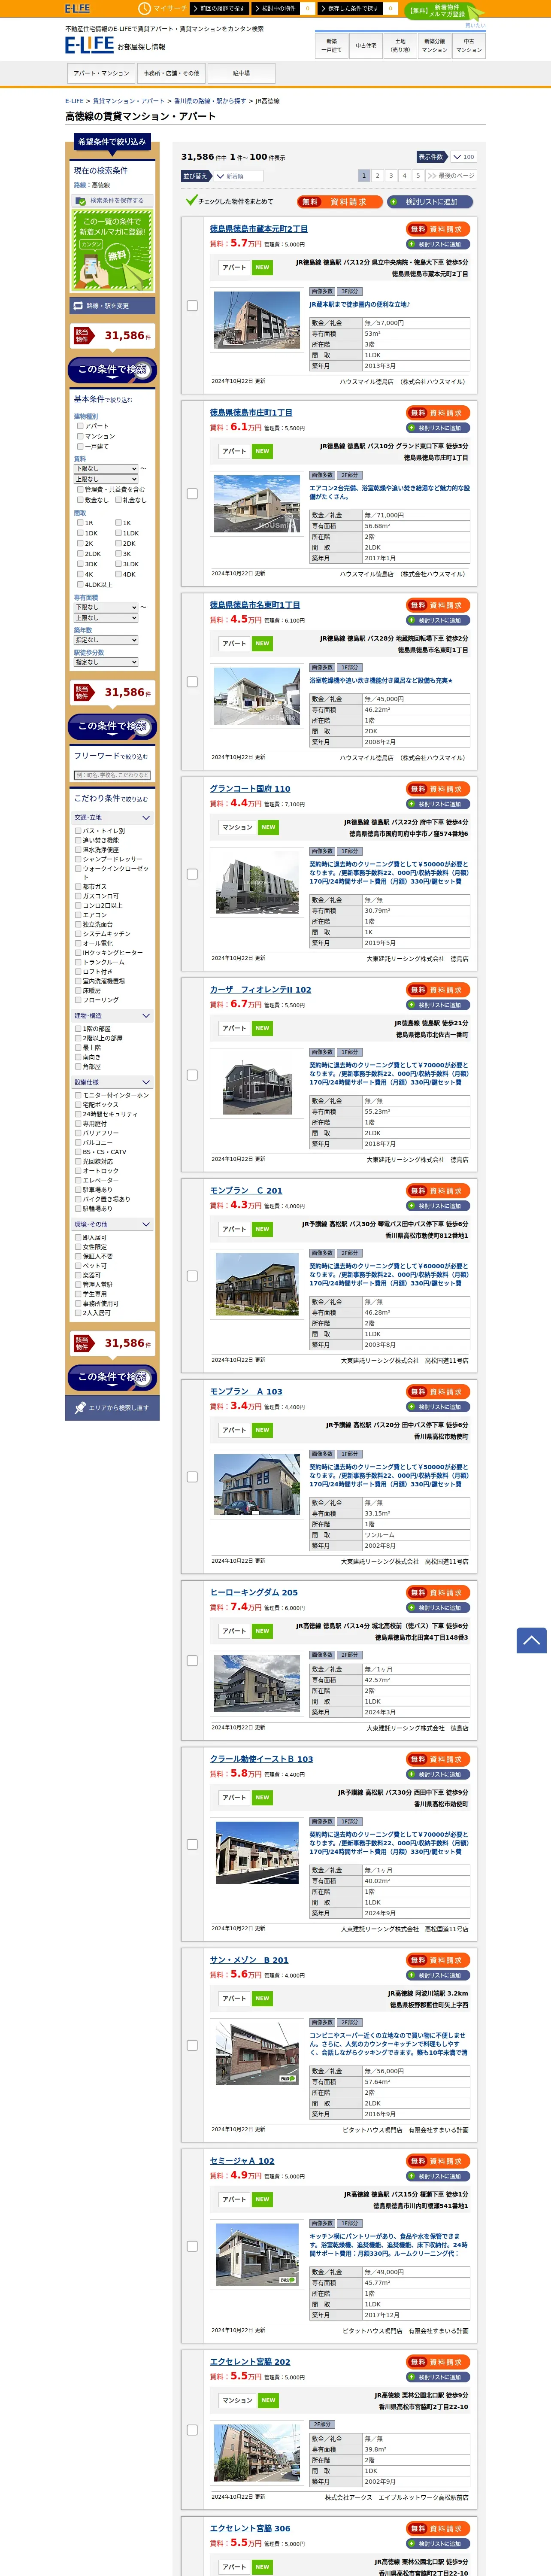Image resolution: width=551 pixels, height=2576 pixels.
Task: Click the E-LIFE logo in header
Action: [90, 45]
